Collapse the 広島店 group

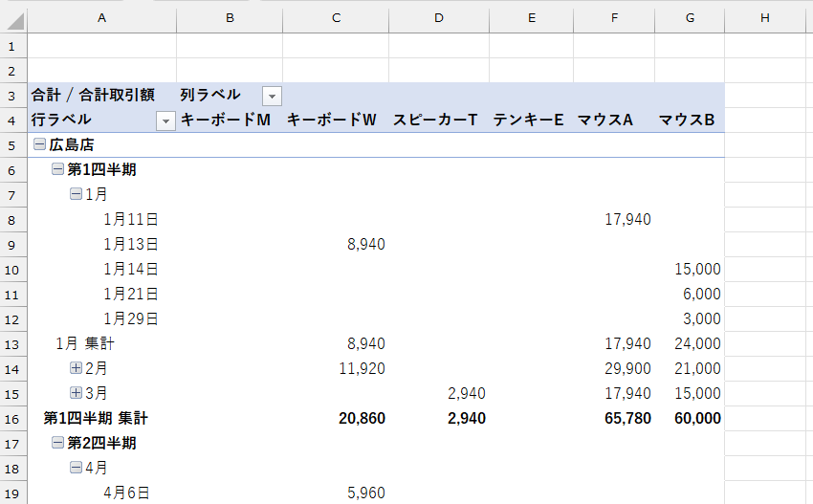tap(39, 144)
